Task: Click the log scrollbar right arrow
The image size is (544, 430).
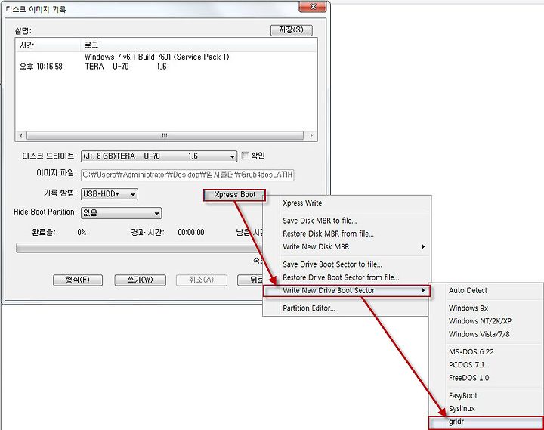Action: pos(311,135)
